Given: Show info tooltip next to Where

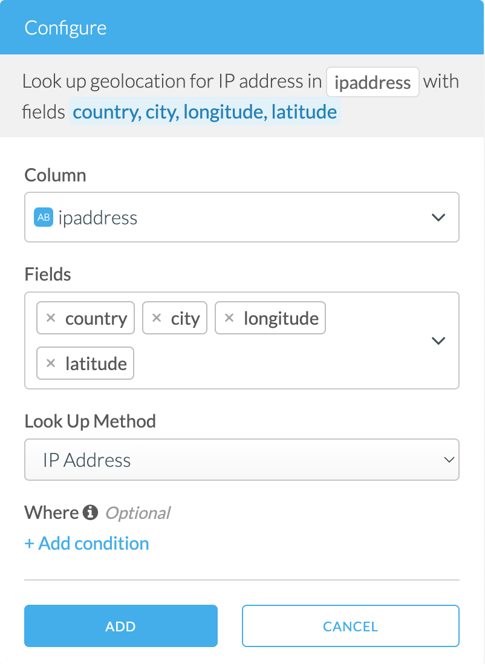Looking at the screenshot, I should [90, 513].
